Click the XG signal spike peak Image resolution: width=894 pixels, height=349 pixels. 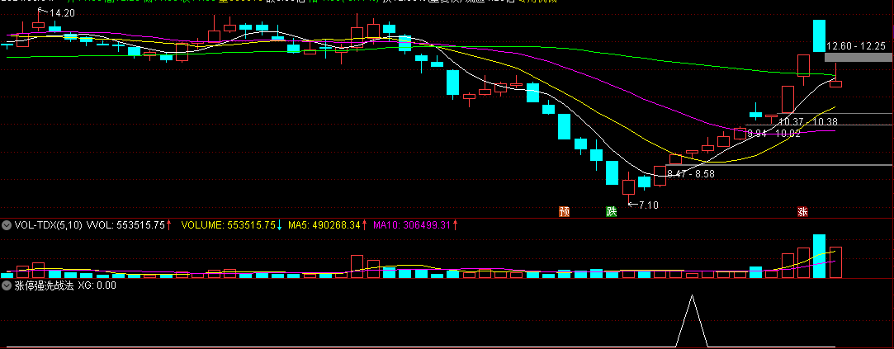tap(692, 295)
